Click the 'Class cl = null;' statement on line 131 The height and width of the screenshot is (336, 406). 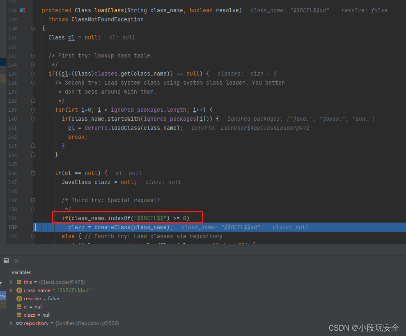point(75,37)
